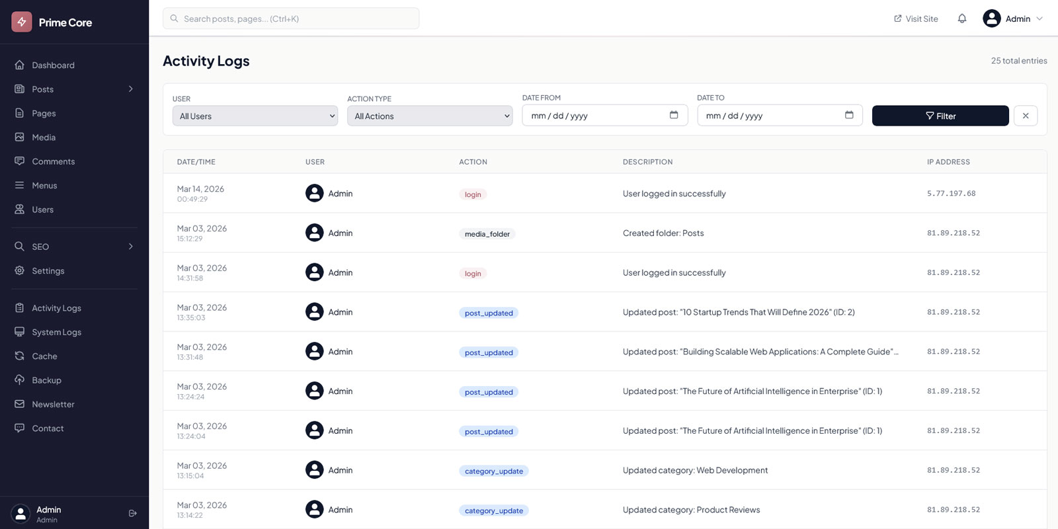Open the Visit Site external link
This screenshot has width=1058, height=529.
tap(916, 19)
